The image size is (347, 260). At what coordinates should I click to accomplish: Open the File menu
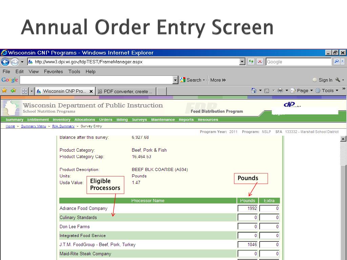click(6, 71)
